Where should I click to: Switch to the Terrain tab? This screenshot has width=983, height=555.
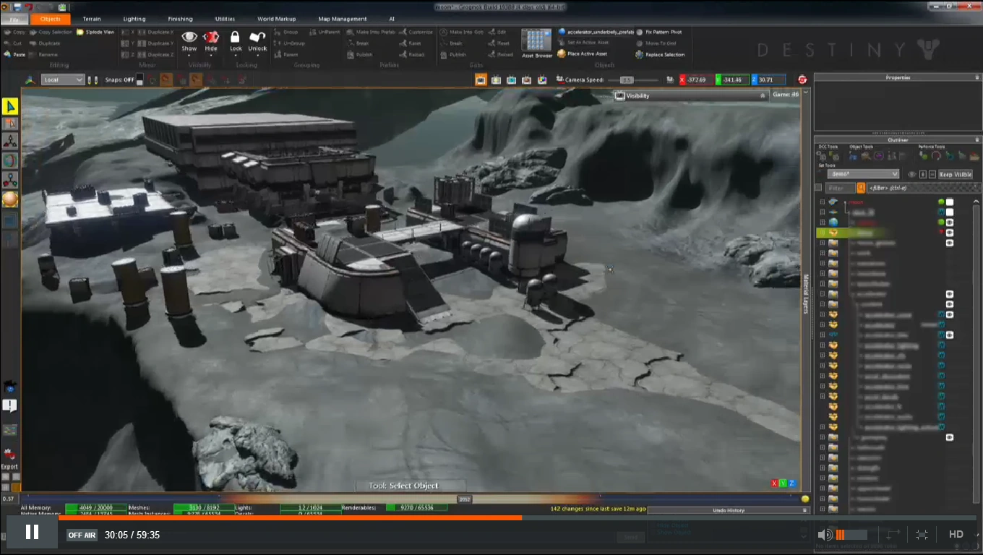(x=92, y=19)
